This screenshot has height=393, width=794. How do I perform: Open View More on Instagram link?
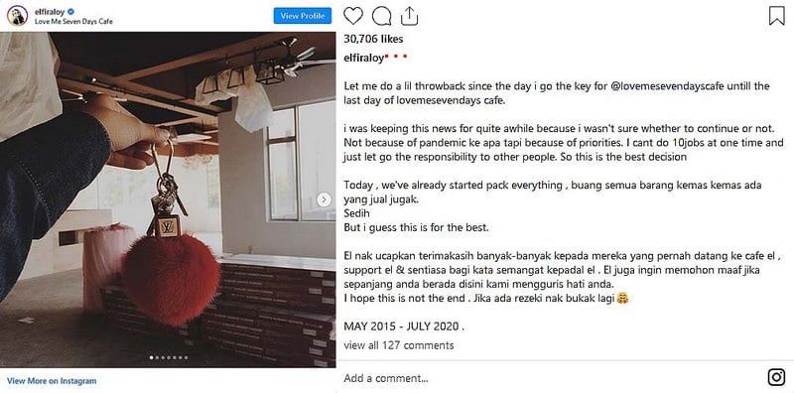click(x=52, y=381)
